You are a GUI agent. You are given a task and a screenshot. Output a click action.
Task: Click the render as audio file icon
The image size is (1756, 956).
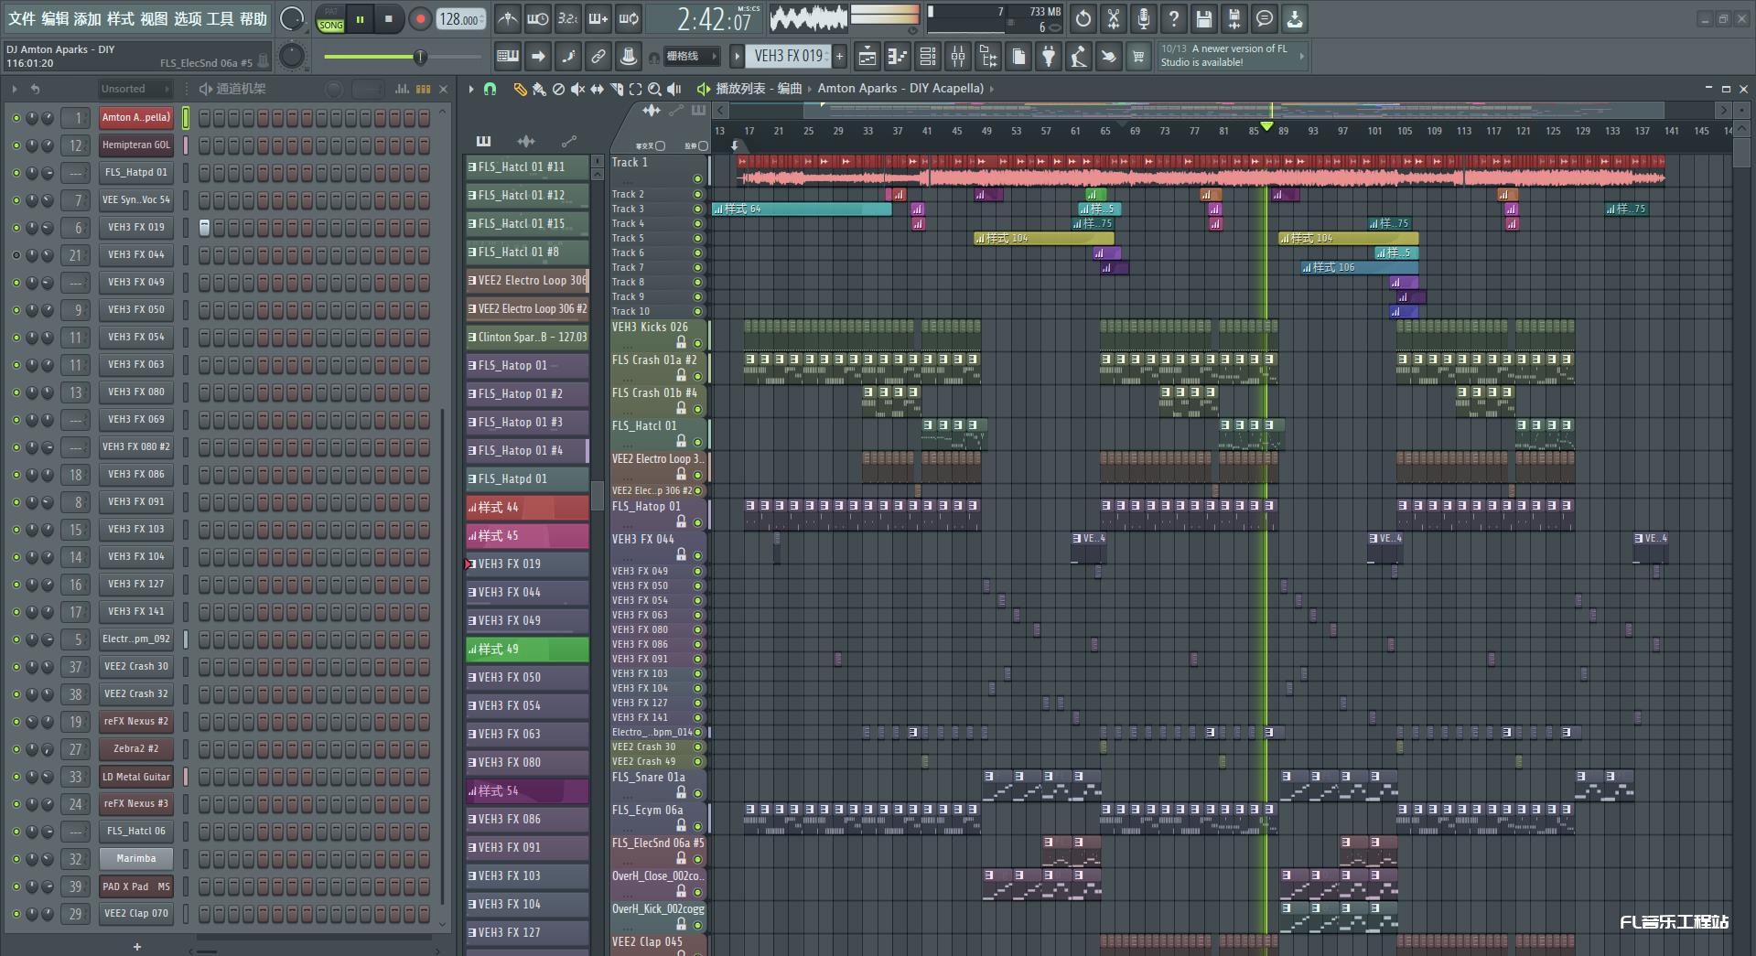[x=1234, y=18]
